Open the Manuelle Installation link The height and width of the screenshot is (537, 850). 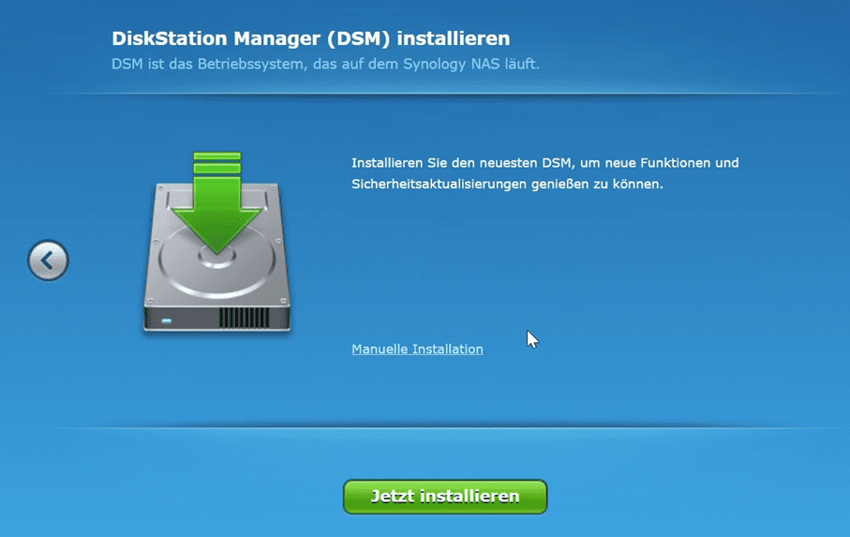(417, 349)
